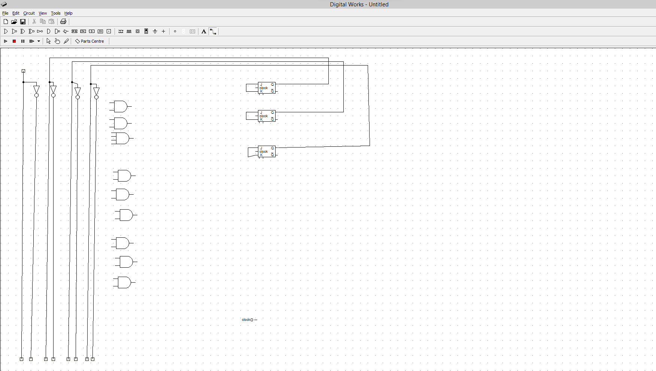Viewport: 656px width, 371px height.
Task: Select the JK flip-flop tool
Action: click(83, 31)
